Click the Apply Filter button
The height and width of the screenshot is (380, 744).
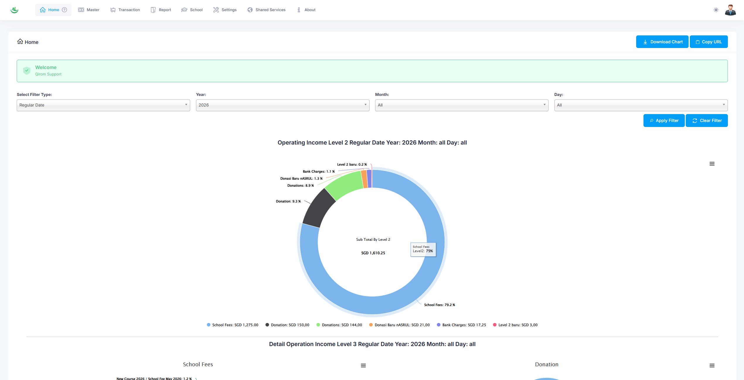[x=664, y=120]
